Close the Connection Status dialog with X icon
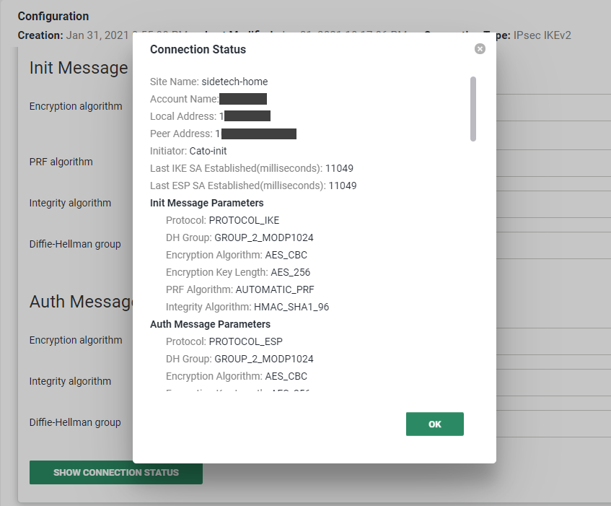Screen dimensions: 611x506 (480, 49)
